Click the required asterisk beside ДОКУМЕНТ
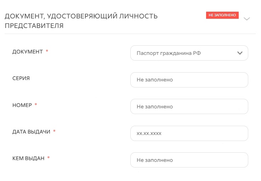Screen dimensions: 261x181 point(47,51)
